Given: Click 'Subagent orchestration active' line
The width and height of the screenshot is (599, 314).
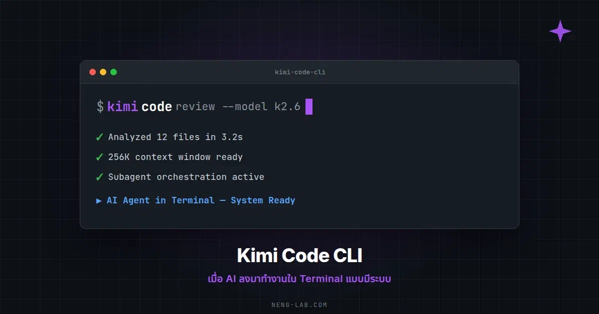Looking at the screenshot, I should tap(186, 177).
